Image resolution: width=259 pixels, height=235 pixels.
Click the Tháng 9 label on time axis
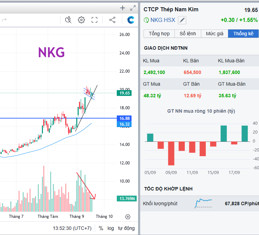(77, 217)
